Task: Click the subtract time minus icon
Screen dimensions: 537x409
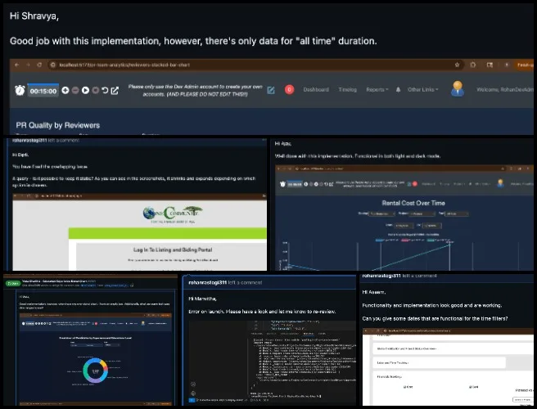Action: [75, 91]
